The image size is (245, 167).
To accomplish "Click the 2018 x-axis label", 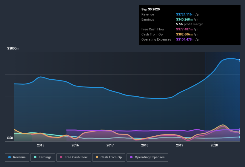I will (145, 145).
